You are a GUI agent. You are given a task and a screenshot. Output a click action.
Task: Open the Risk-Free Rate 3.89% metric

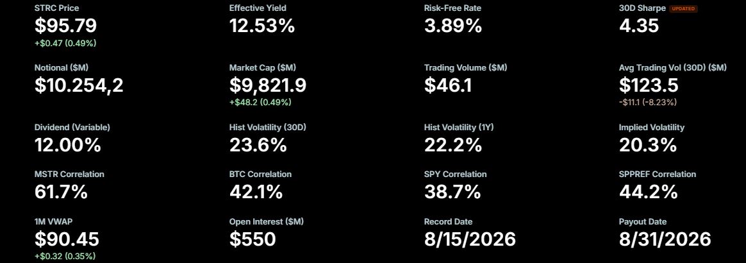[x=453, y=26]
